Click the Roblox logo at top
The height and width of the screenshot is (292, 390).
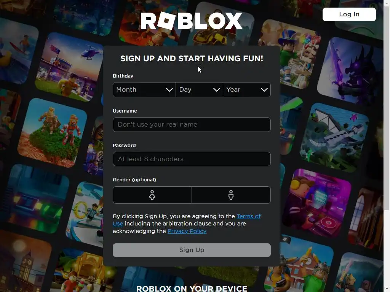pos(192,21)
